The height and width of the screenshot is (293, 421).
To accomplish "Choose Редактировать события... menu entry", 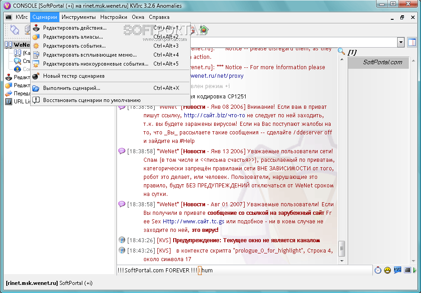I will tap(110, 46).
